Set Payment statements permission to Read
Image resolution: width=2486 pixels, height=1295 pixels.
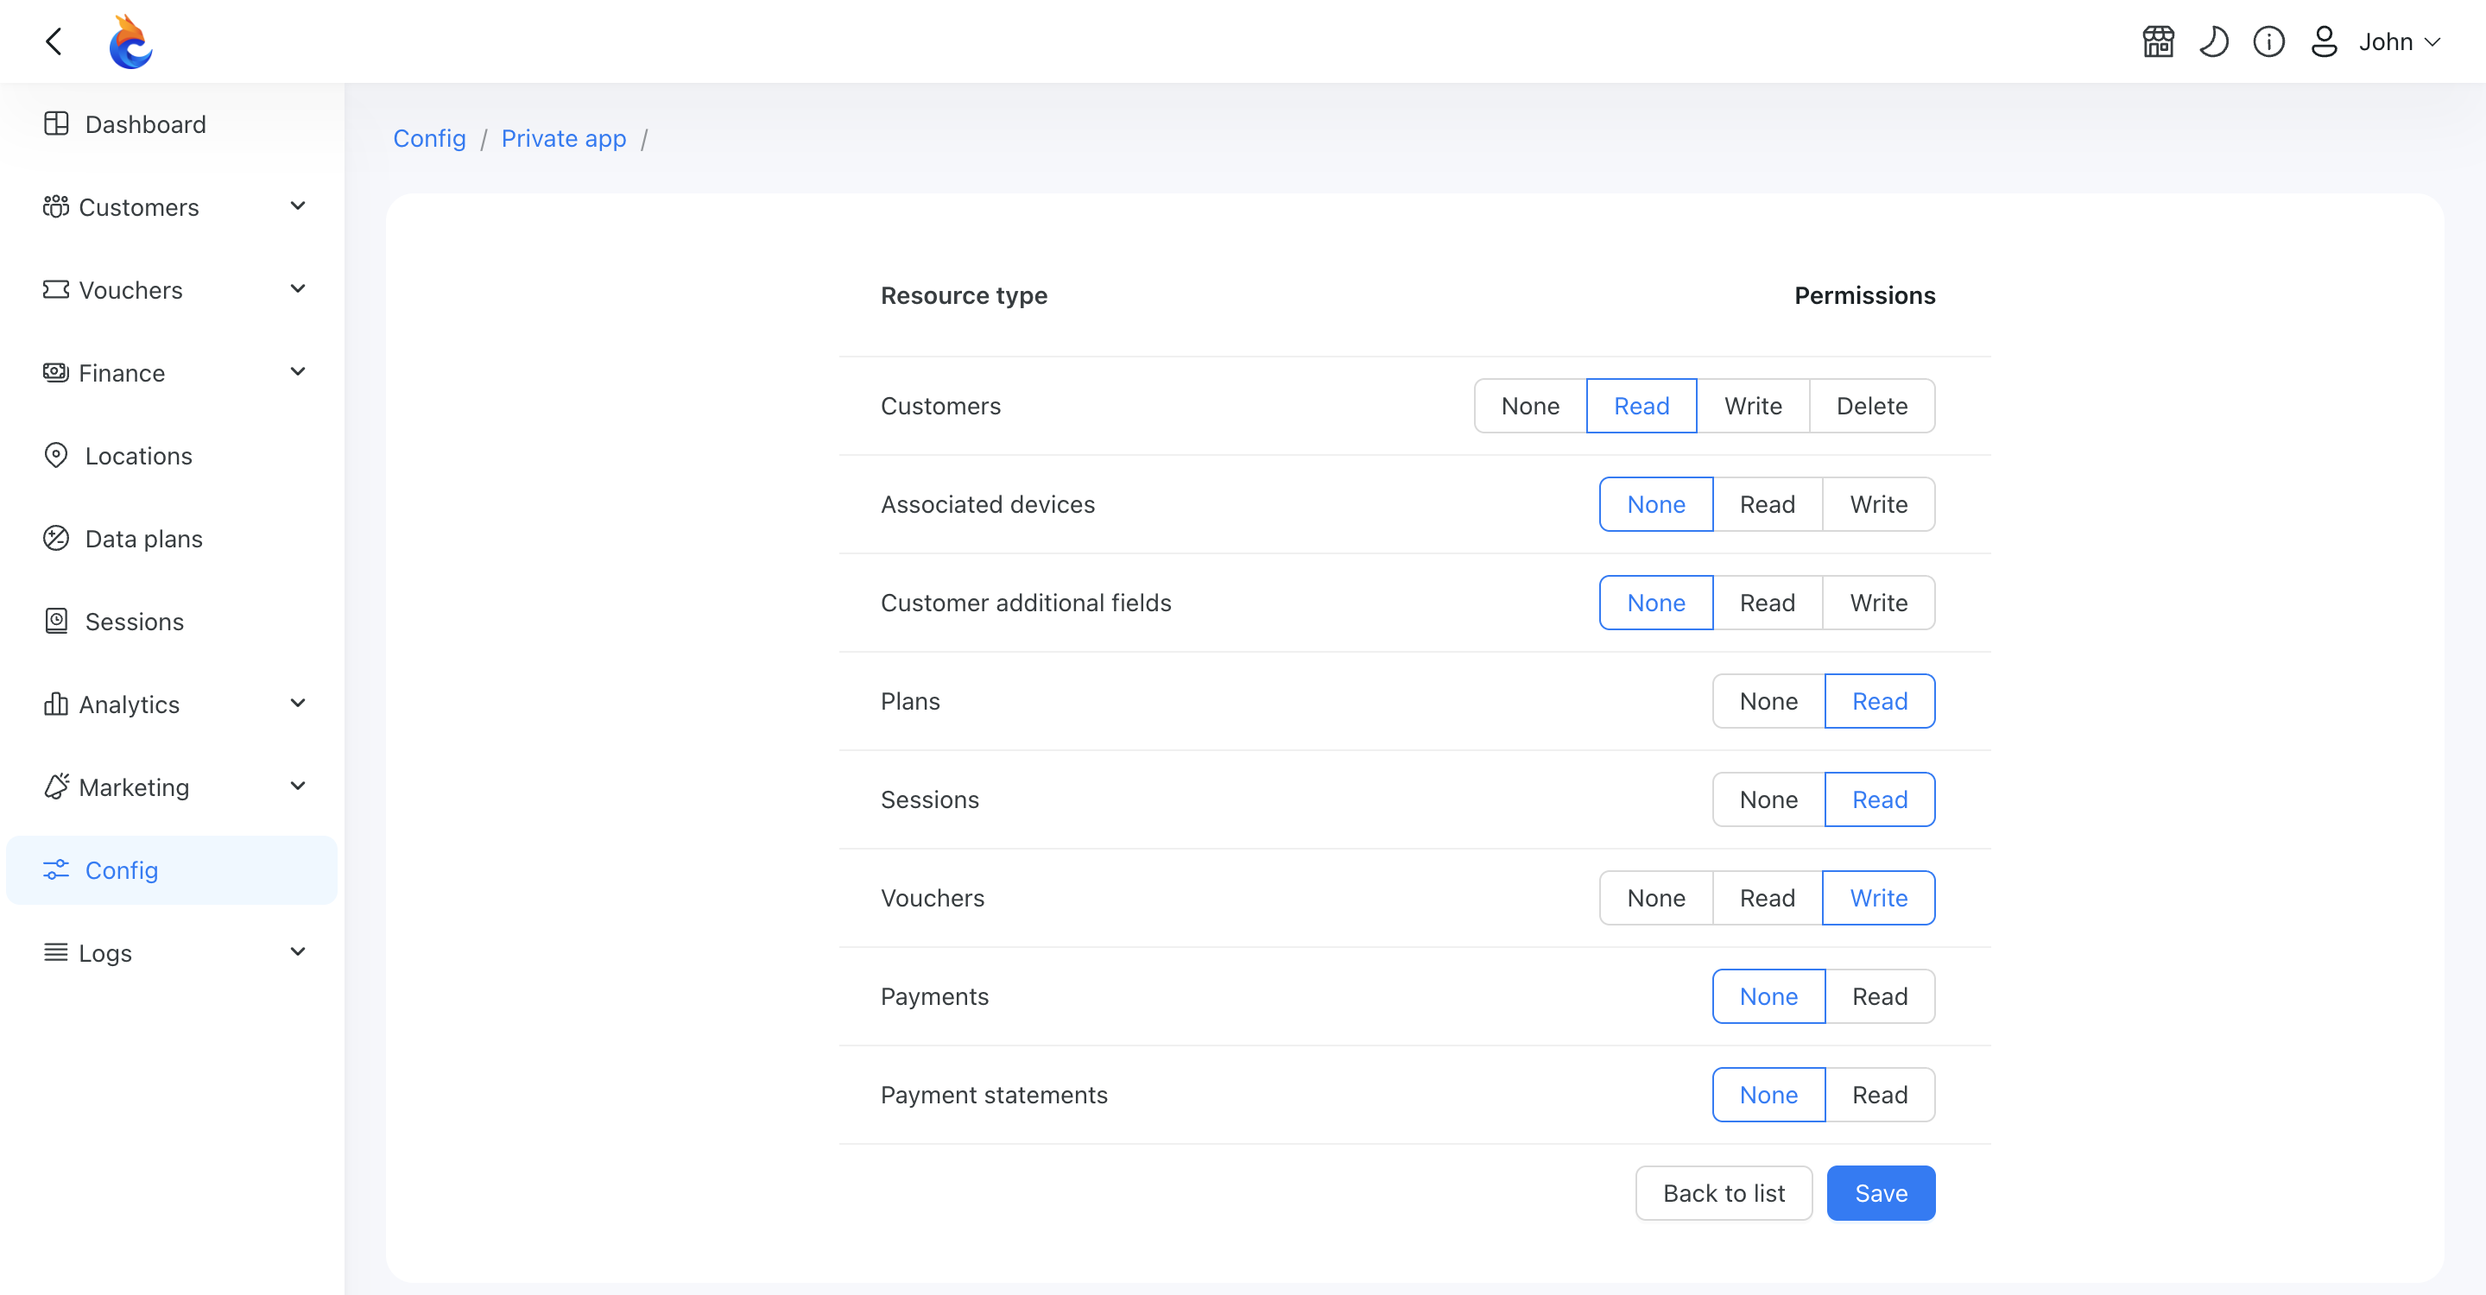click(1879, 1096)
